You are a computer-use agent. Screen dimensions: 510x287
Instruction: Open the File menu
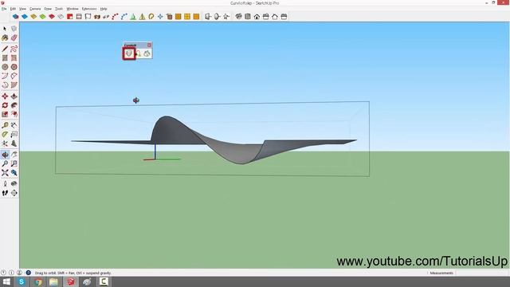tap(4, 9)
